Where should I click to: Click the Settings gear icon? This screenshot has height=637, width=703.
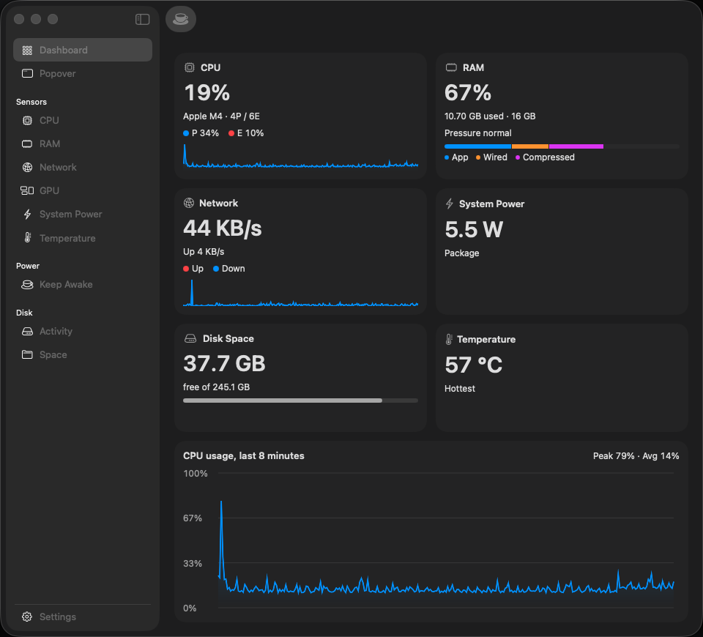(x=27, y=616)
